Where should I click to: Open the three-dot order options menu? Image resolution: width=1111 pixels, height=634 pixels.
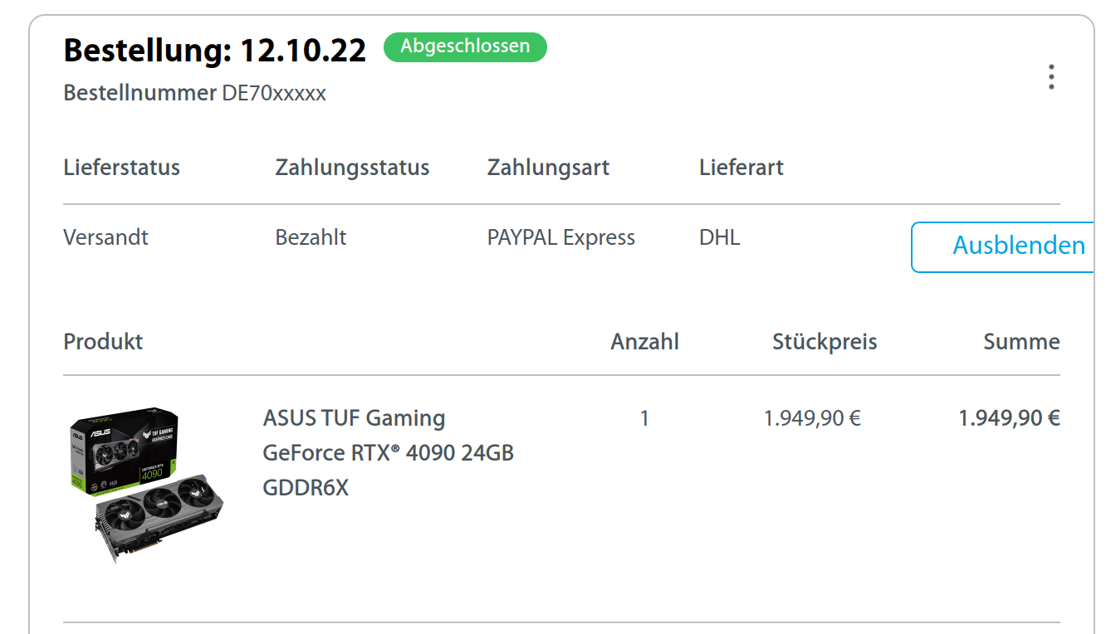pos(1051,77)
